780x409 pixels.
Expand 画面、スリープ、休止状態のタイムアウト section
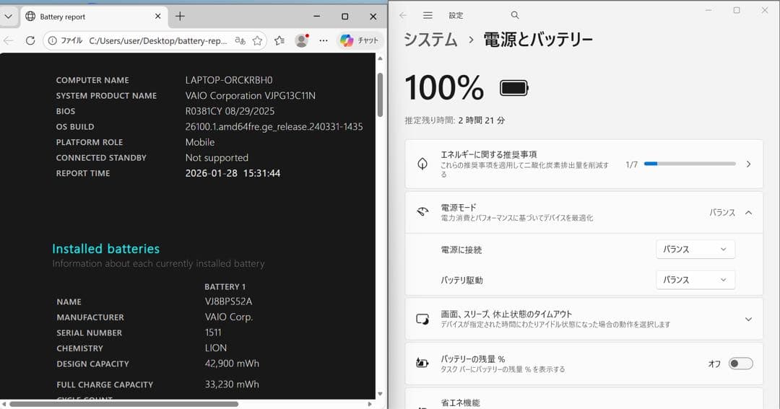coord(748,319)
